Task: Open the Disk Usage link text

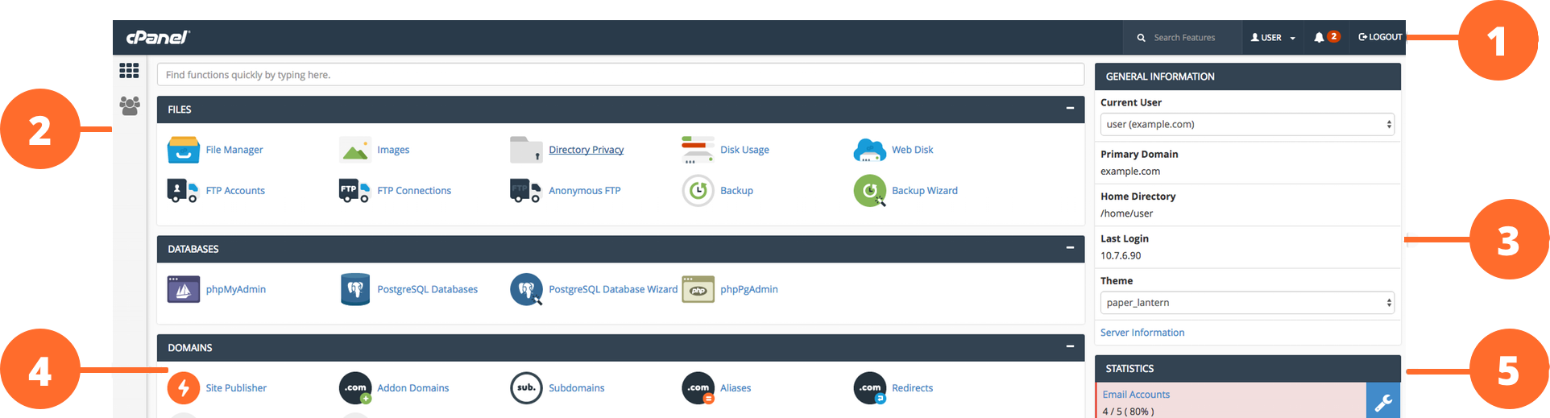Action: pyautogui.click(x=745, y=150)
